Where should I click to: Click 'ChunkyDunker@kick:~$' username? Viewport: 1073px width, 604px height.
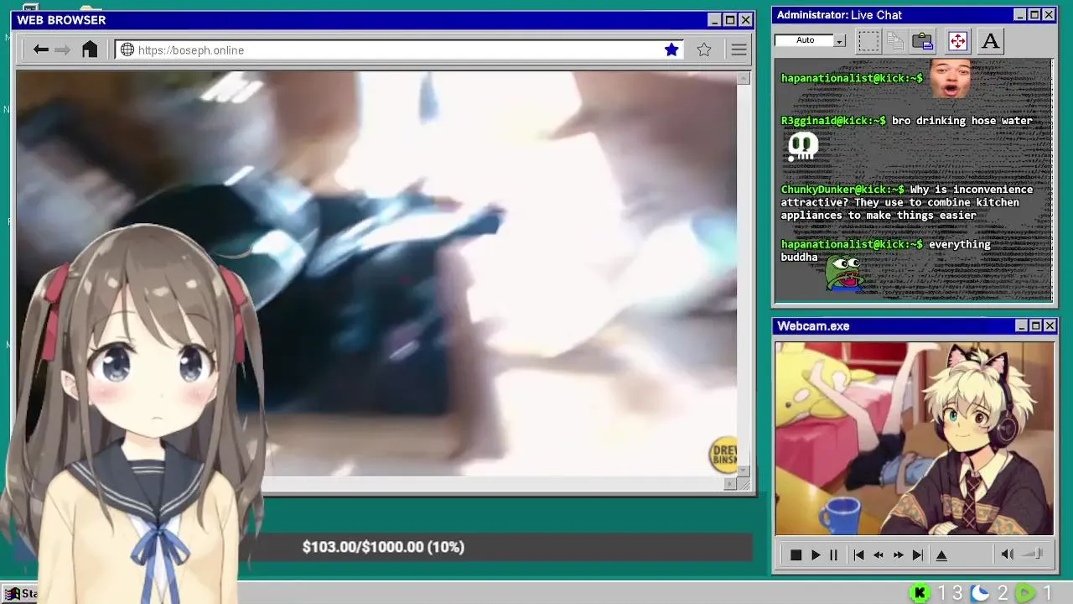pyautogui.click(x=842, y=190)
